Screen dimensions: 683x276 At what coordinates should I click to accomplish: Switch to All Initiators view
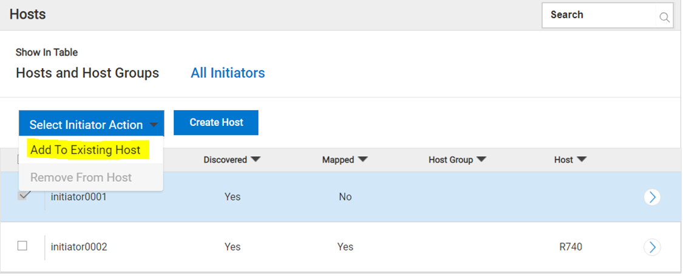pyautogui.click(x=228, y=73)
